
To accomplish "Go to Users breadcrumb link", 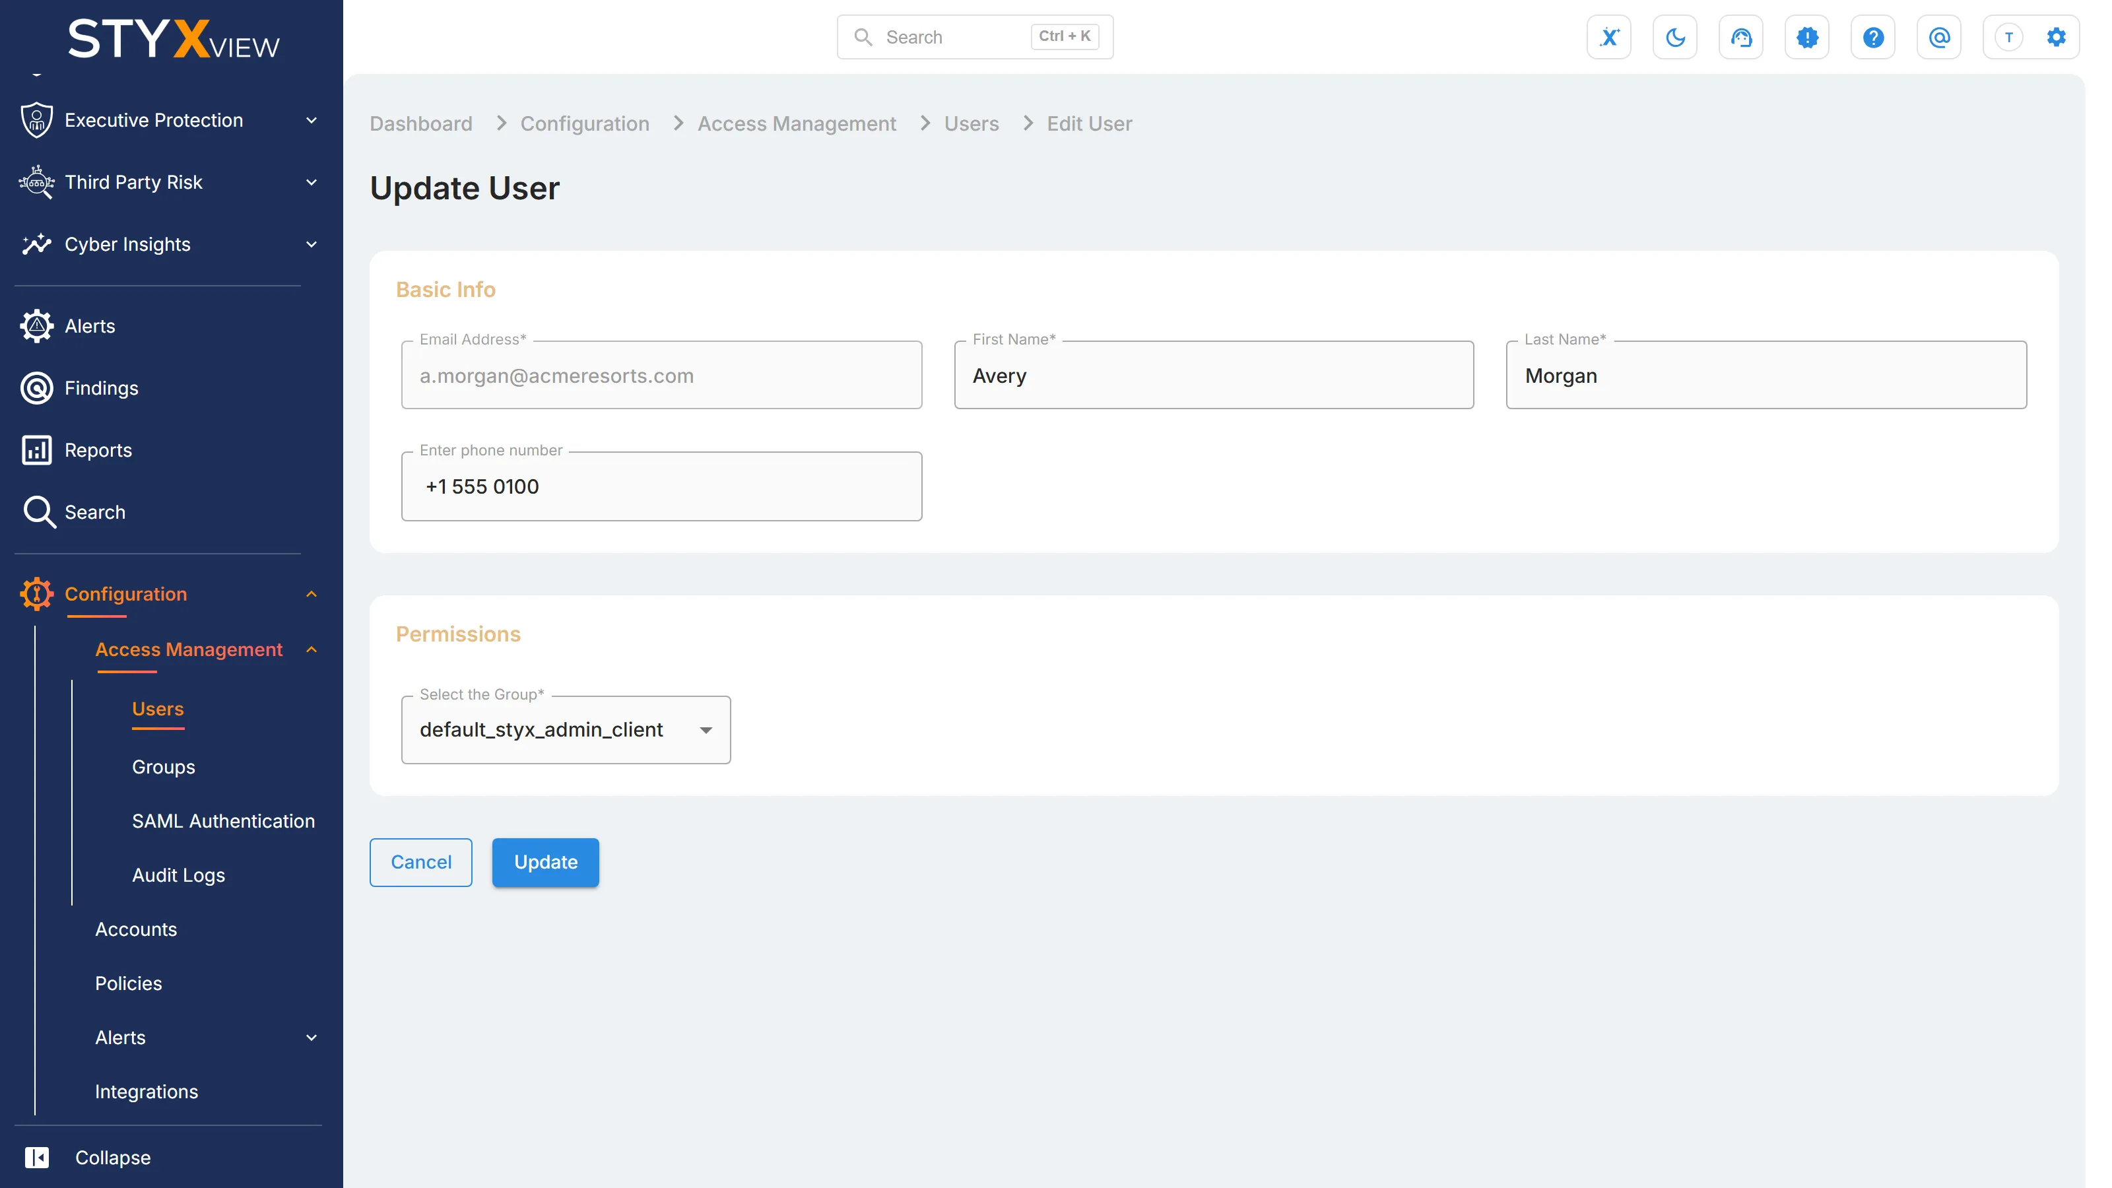I will tap(972, 124).
